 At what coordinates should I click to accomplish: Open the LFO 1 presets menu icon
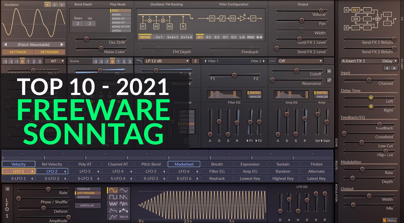7,189
